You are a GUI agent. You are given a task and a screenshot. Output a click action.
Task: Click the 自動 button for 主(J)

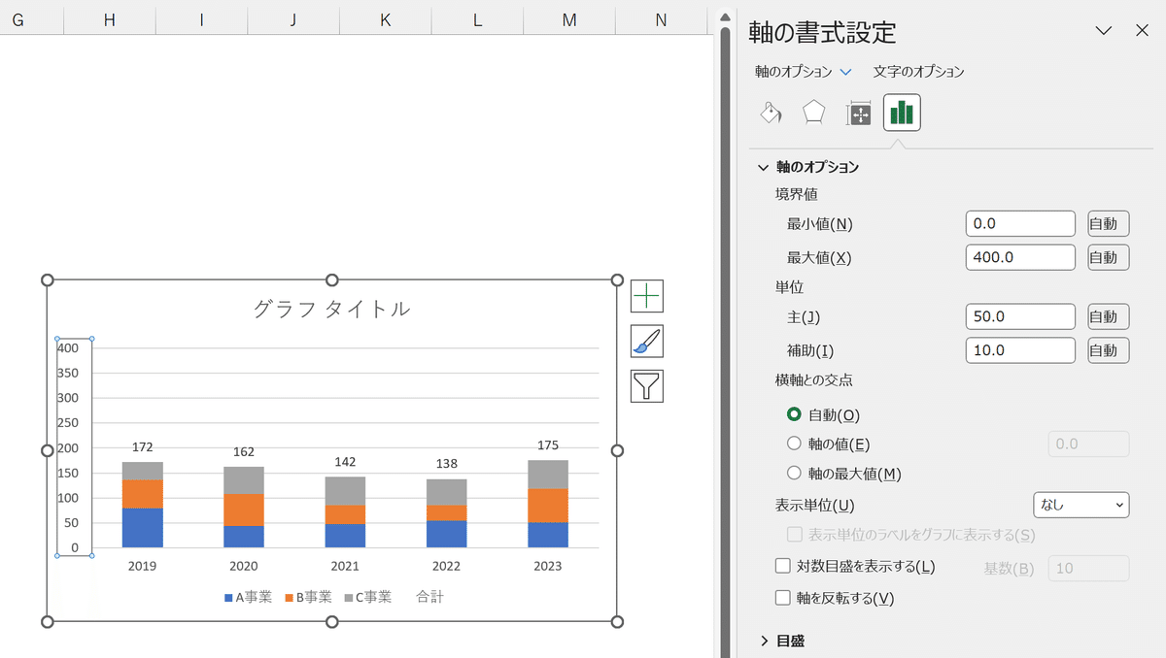pyautogui.click(x=1108, y=316)
